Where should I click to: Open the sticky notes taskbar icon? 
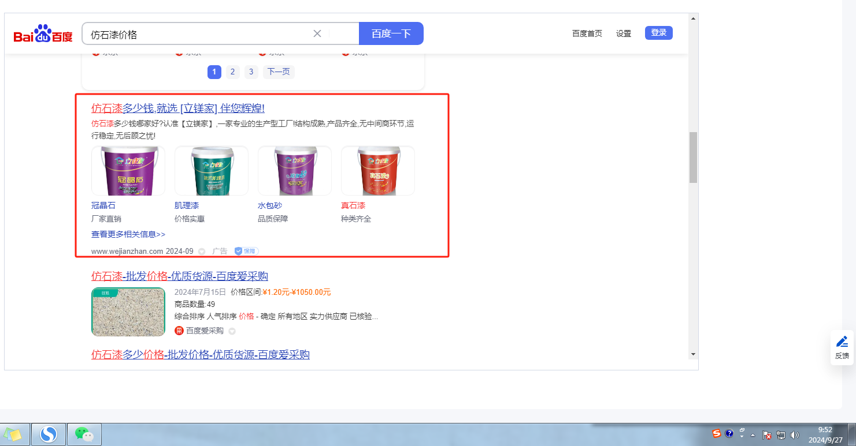click(13, 434)
